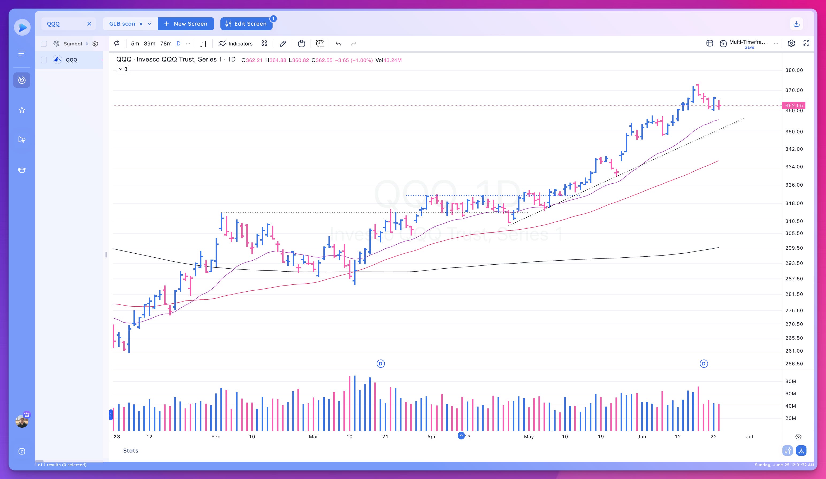Click the sliders button bottom right

coord(787,451)
